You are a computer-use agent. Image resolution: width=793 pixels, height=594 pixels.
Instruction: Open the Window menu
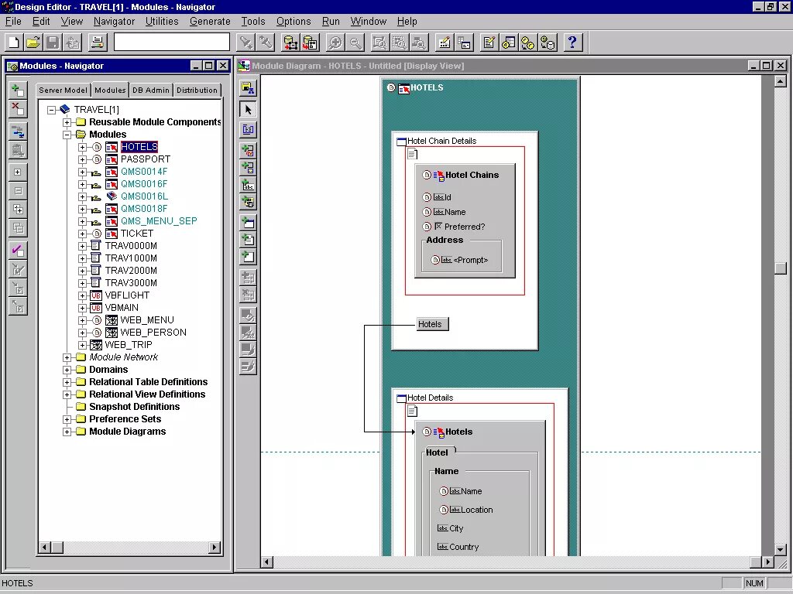pos(368,21)
